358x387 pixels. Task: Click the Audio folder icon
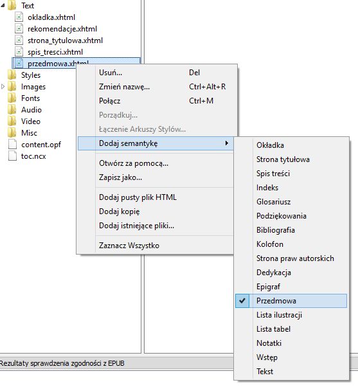pos(12,110)
